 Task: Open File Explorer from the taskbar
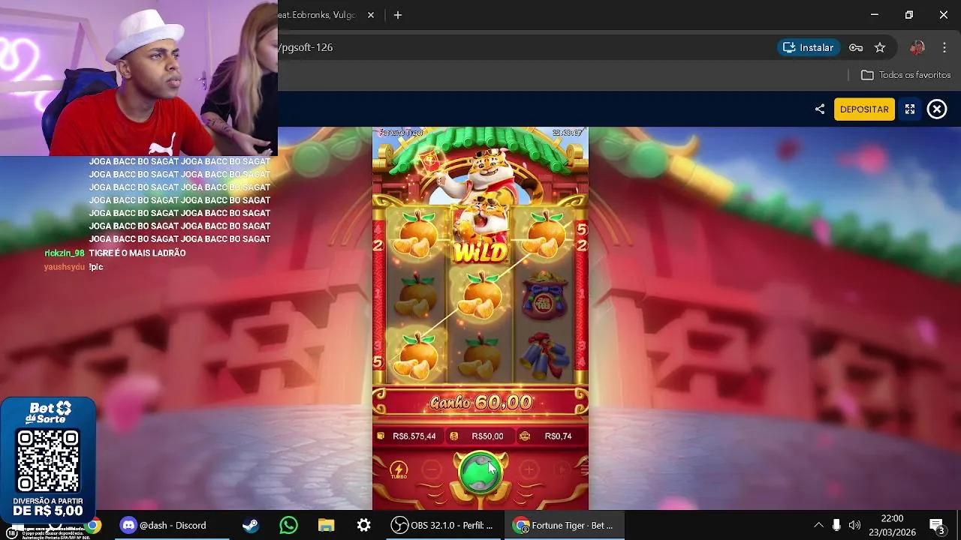[326, 525]
